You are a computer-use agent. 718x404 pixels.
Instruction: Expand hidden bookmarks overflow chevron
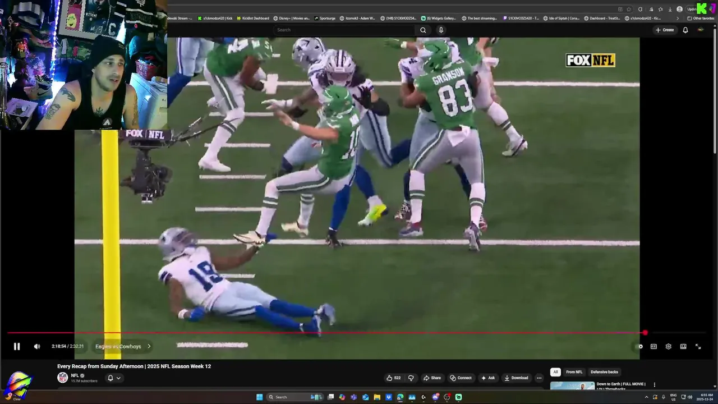[x=677, y=18]
